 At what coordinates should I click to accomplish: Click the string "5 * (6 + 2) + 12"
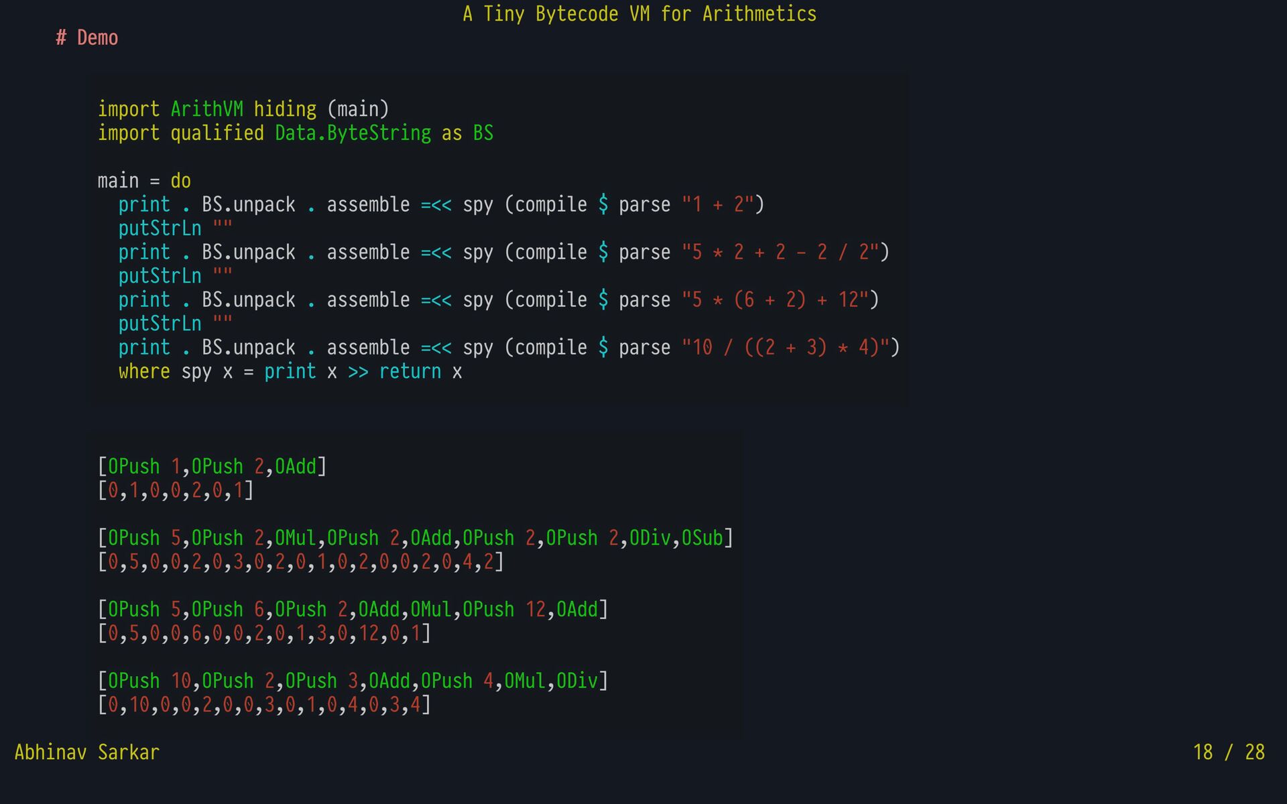[x=775, y=300]
